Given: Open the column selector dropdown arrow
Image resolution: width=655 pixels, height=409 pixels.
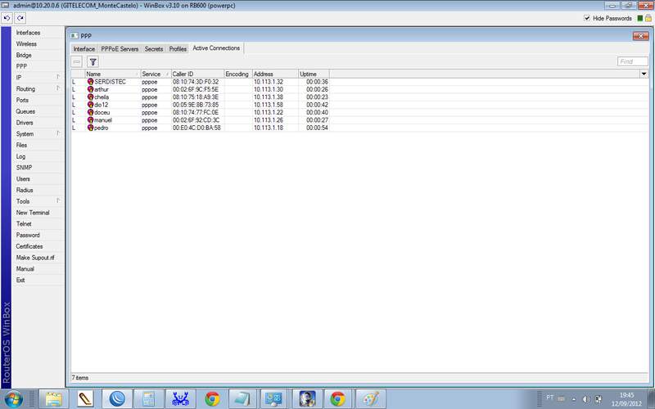Looking at the screenshot, I should pyautogui.click(x=644, y=74).
